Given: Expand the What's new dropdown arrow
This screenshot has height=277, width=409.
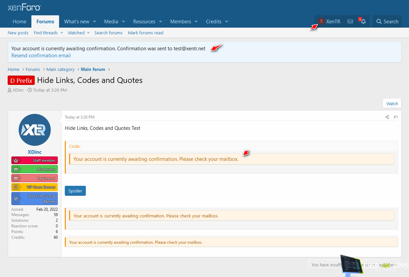Looking at the screenshot, I should [x=94, y=22].
